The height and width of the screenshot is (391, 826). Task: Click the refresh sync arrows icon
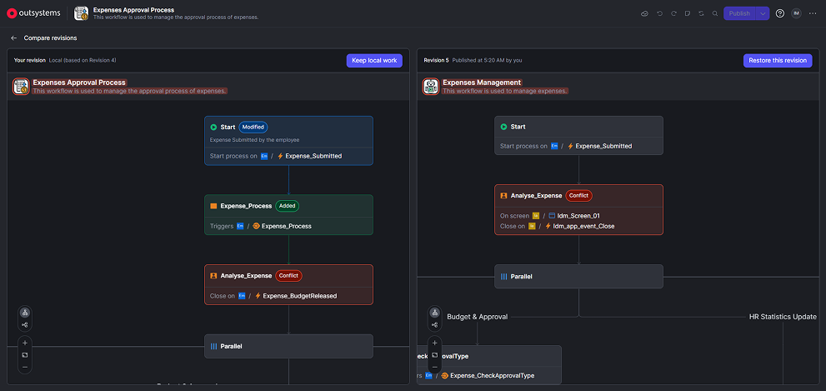point(701,13)
